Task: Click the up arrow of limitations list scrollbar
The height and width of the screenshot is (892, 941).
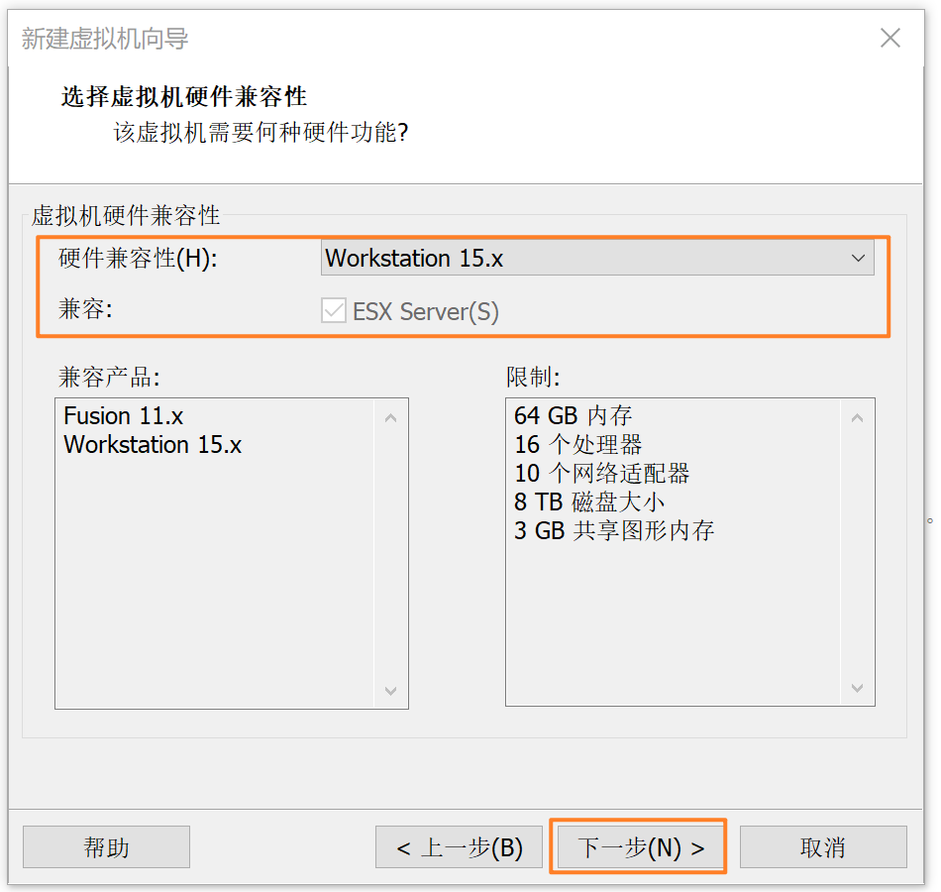Action: 857,417
